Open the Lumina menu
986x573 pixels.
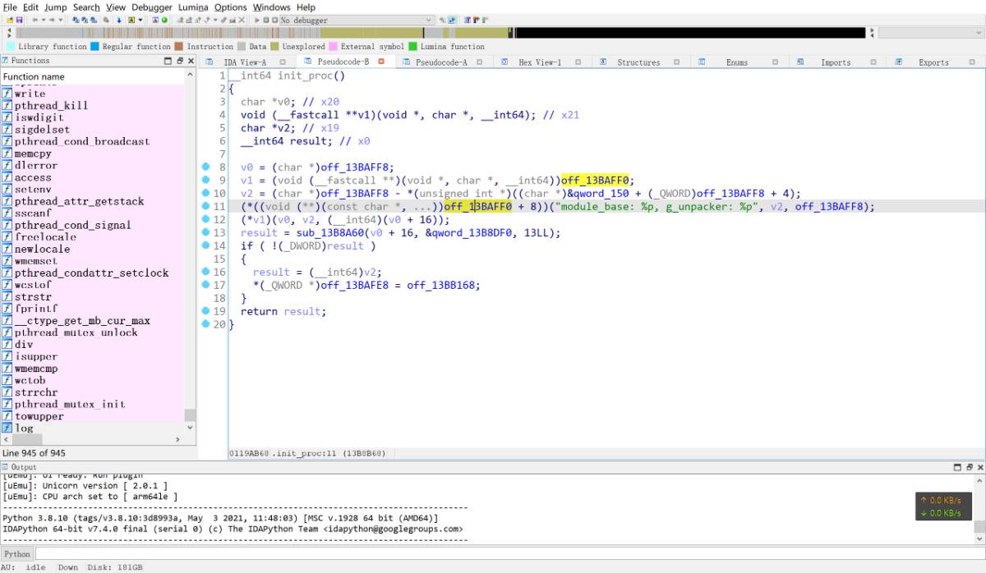click(193, 7)
